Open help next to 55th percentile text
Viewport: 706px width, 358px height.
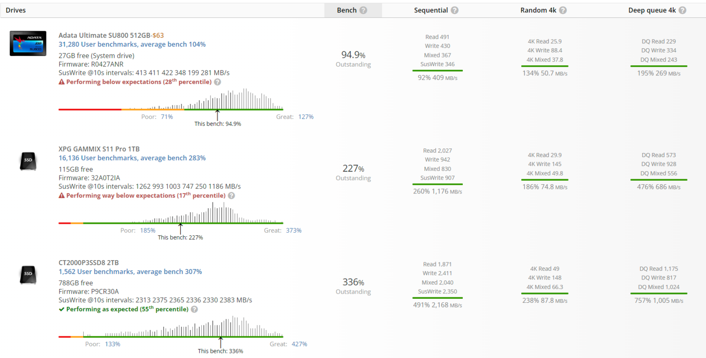click(x=194, y=309)
